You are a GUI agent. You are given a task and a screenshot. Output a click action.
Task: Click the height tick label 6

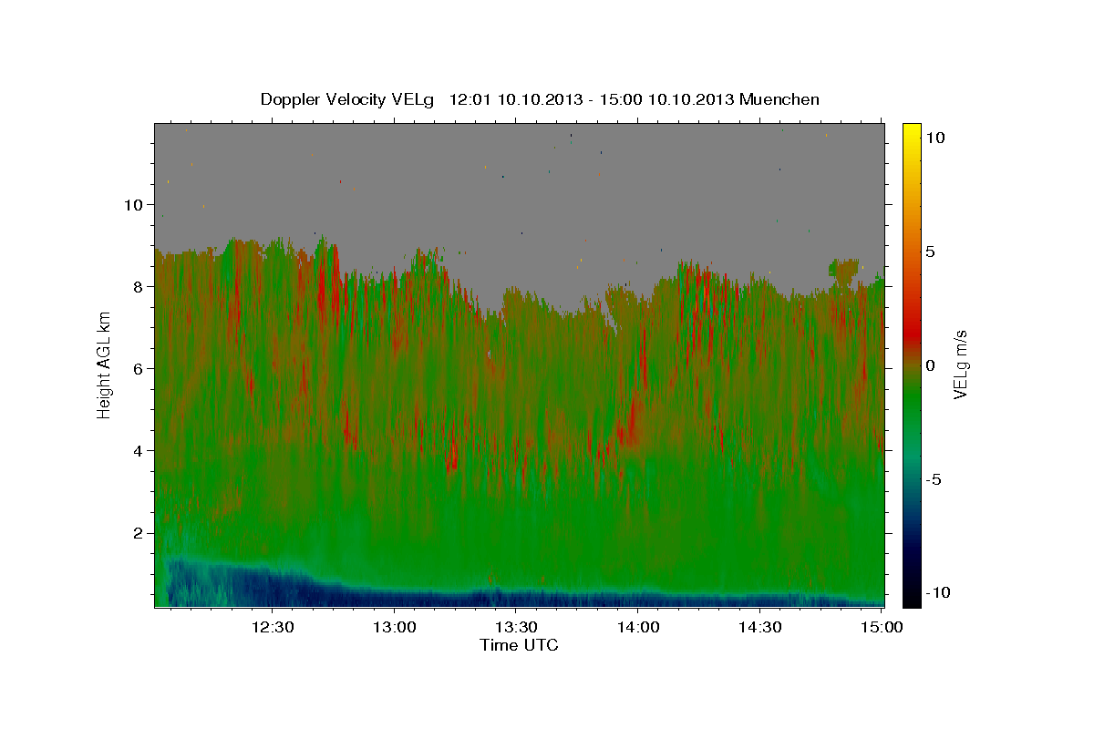point(137,369)
